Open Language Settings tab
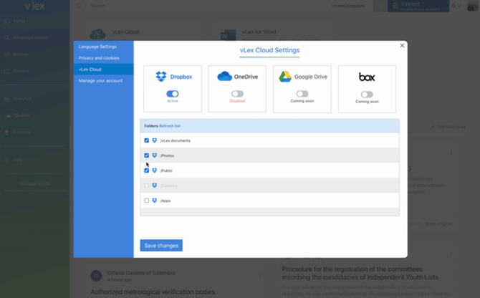 pyautogui.click(x=103, y=47)
